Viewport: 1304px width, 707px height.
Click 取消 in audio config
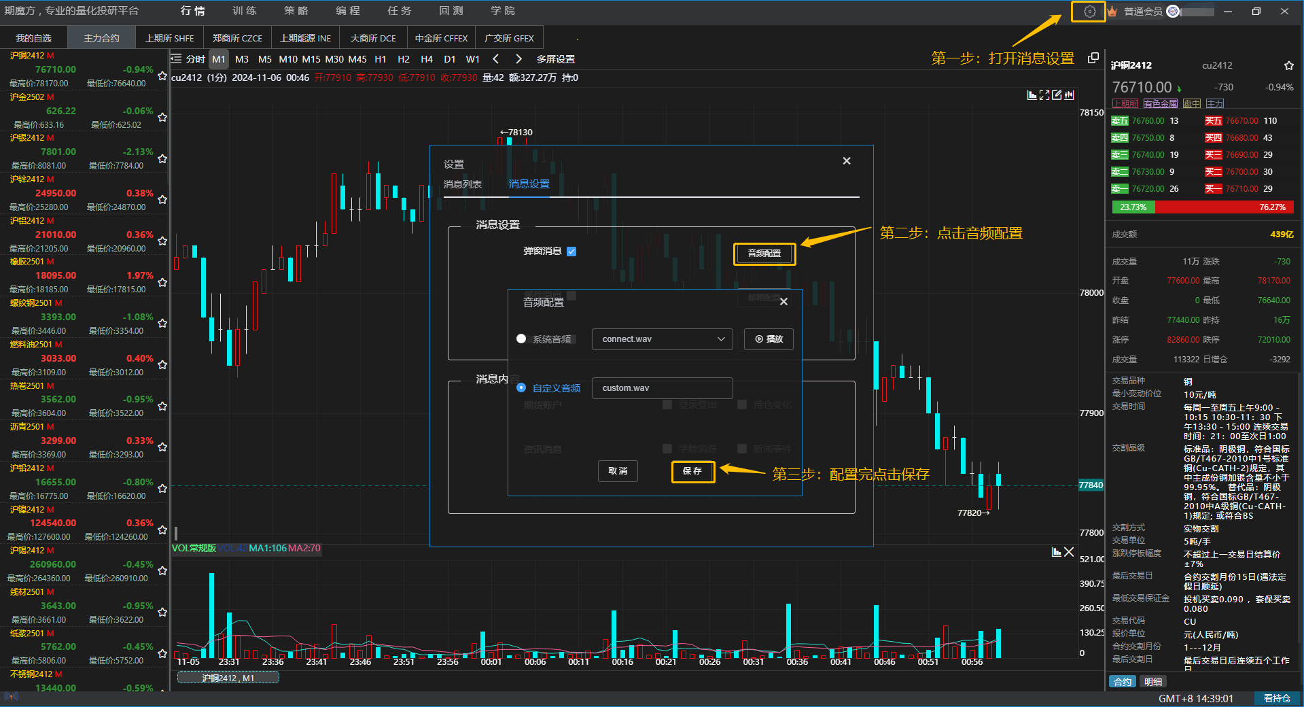coord(618,470)
